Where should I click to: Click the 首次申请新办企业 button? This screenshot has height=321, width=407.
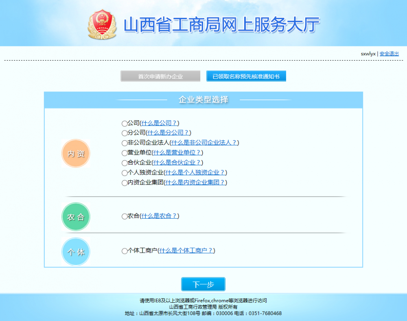160,76
